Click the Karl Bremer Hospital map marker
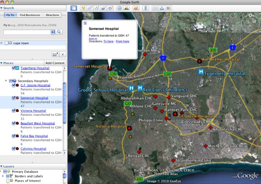This screenshot has height=184, width=261. [x=199, y=61]
